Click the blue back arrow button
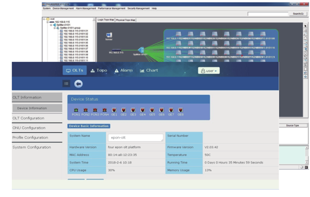 click(x=79, y=84)
